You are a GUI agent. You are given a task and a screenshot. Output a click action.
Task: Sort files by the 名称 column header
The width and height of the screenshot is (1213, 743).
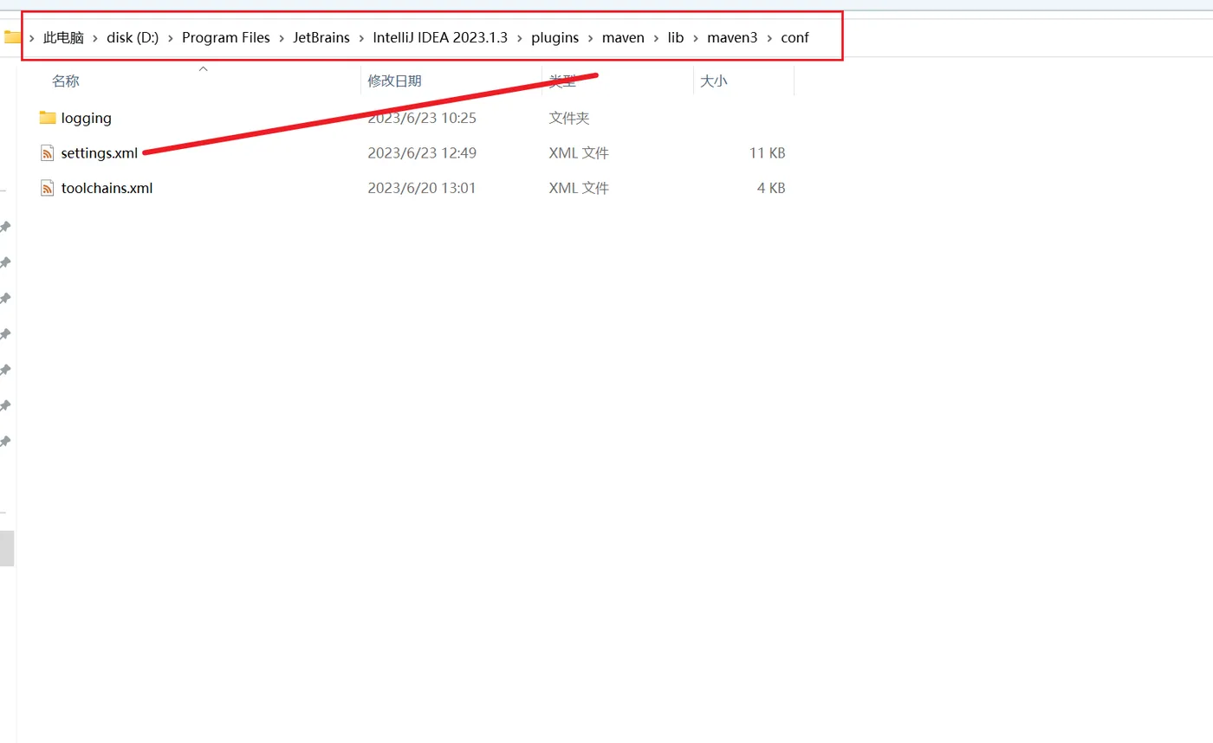pyautogui.click(x=66, y=81)
